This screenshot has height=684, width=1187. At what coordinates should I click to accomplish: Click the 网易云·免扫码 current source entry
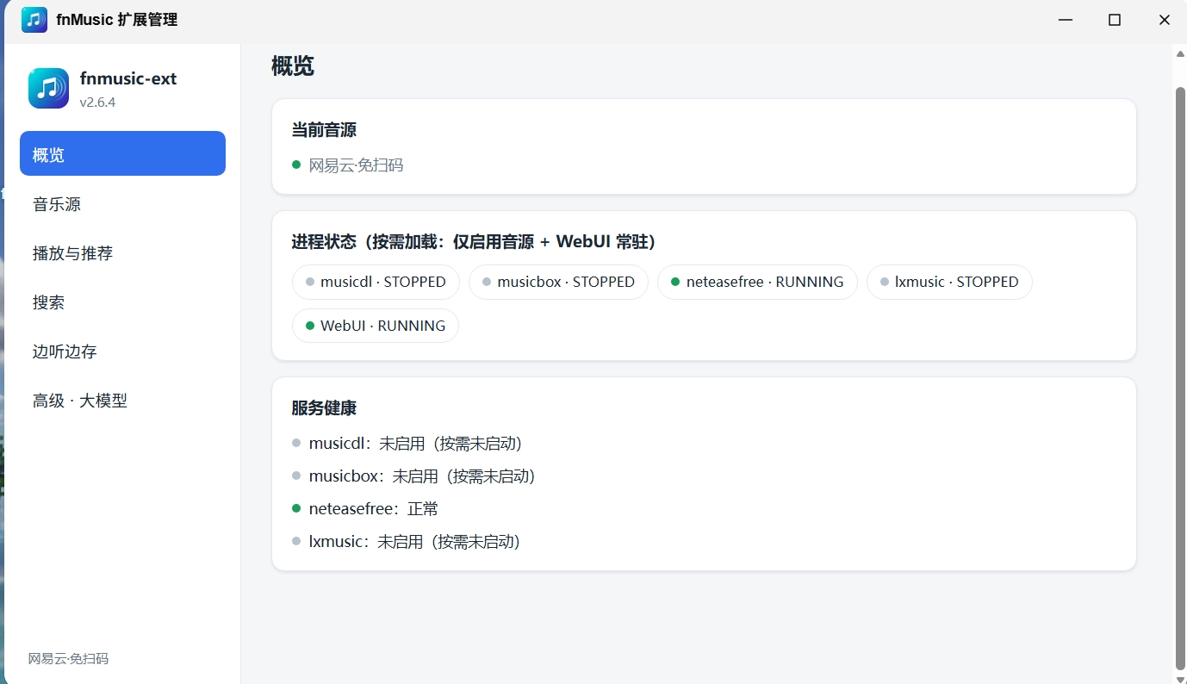point(348,165)
